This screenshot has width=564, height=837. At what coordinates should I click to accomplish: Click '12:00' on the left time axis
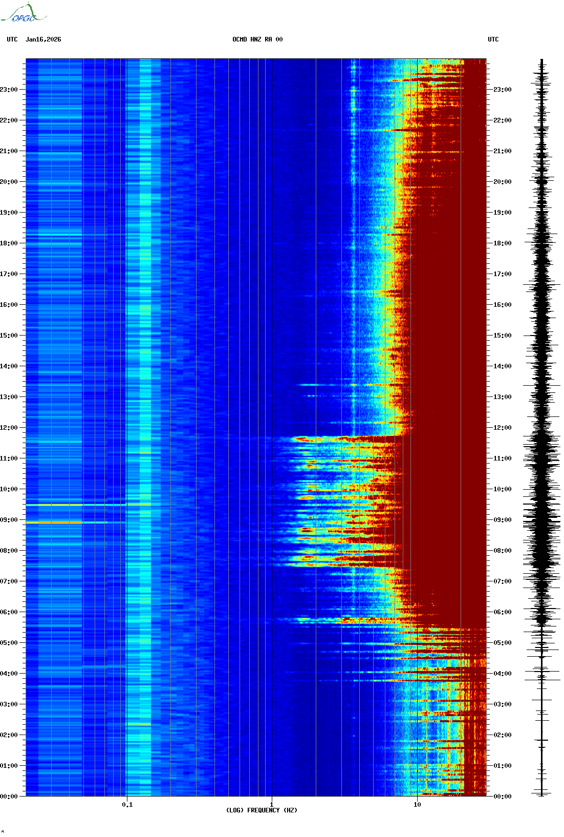tap(9, 428)
